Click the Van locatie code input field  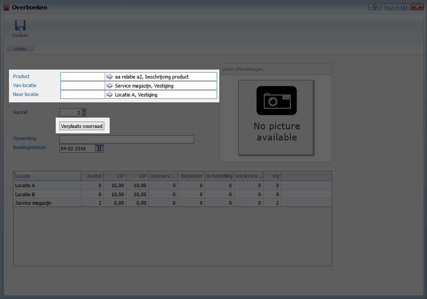82,86
